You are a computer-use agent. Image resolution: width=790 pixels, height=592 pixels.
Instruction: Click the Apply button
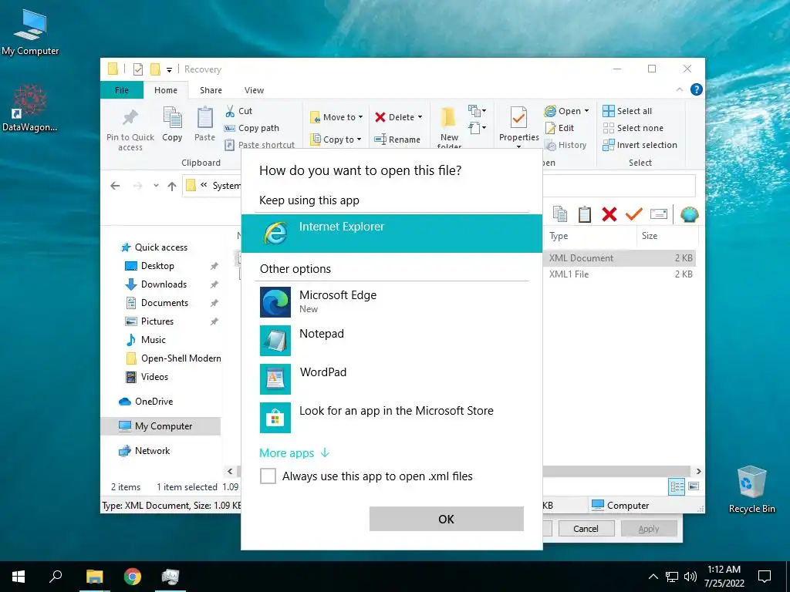[x=648, y=529]
